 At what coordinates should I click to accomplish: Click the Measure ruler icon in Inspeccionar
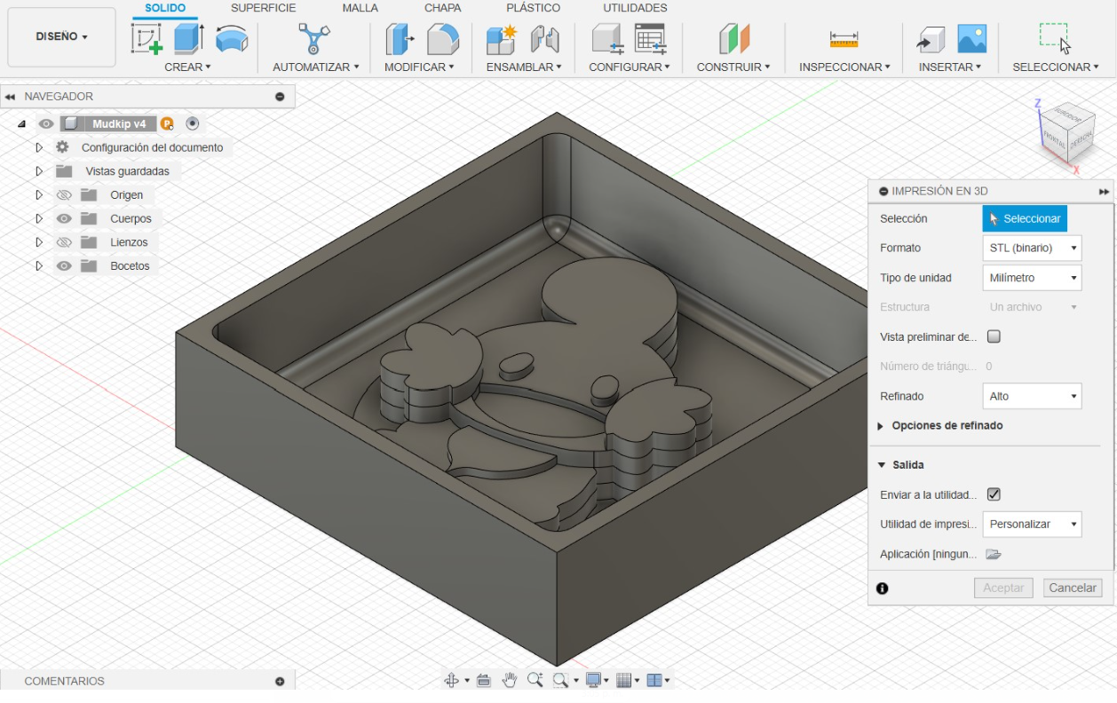click(x=844, y=39)
